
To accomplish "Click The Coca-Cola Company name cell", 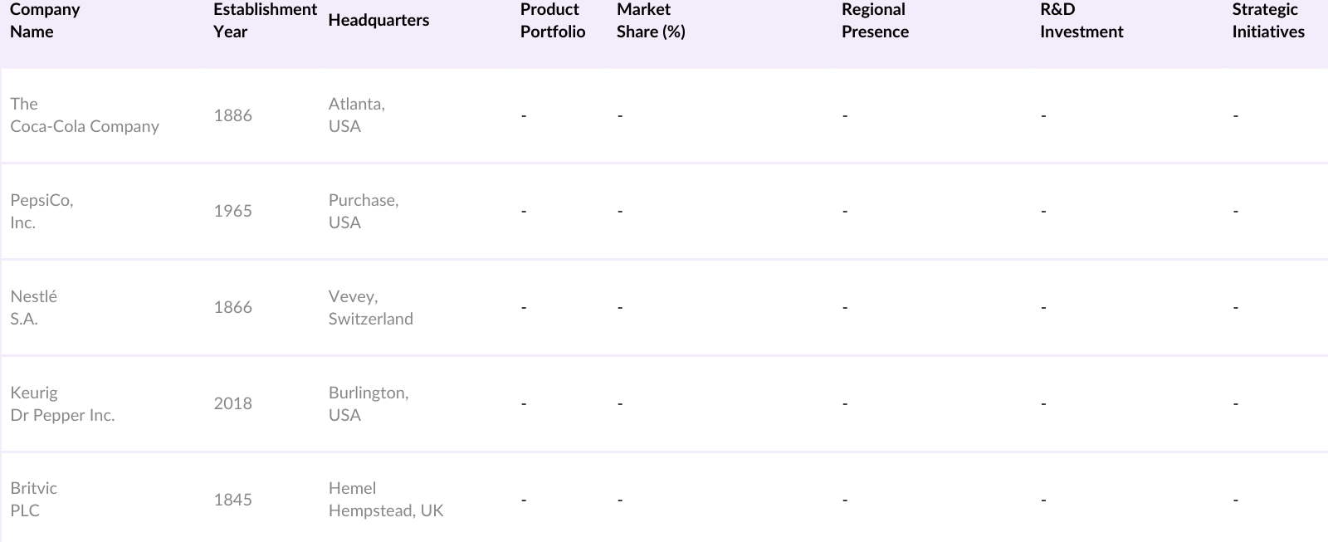I will 84,115.
